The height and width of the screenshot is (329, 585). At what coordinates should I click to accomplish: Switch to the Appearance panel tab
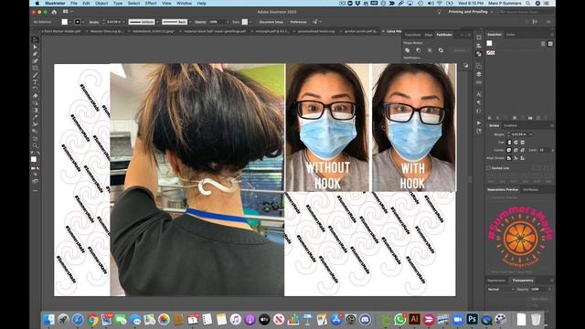[x=496, y=281]
